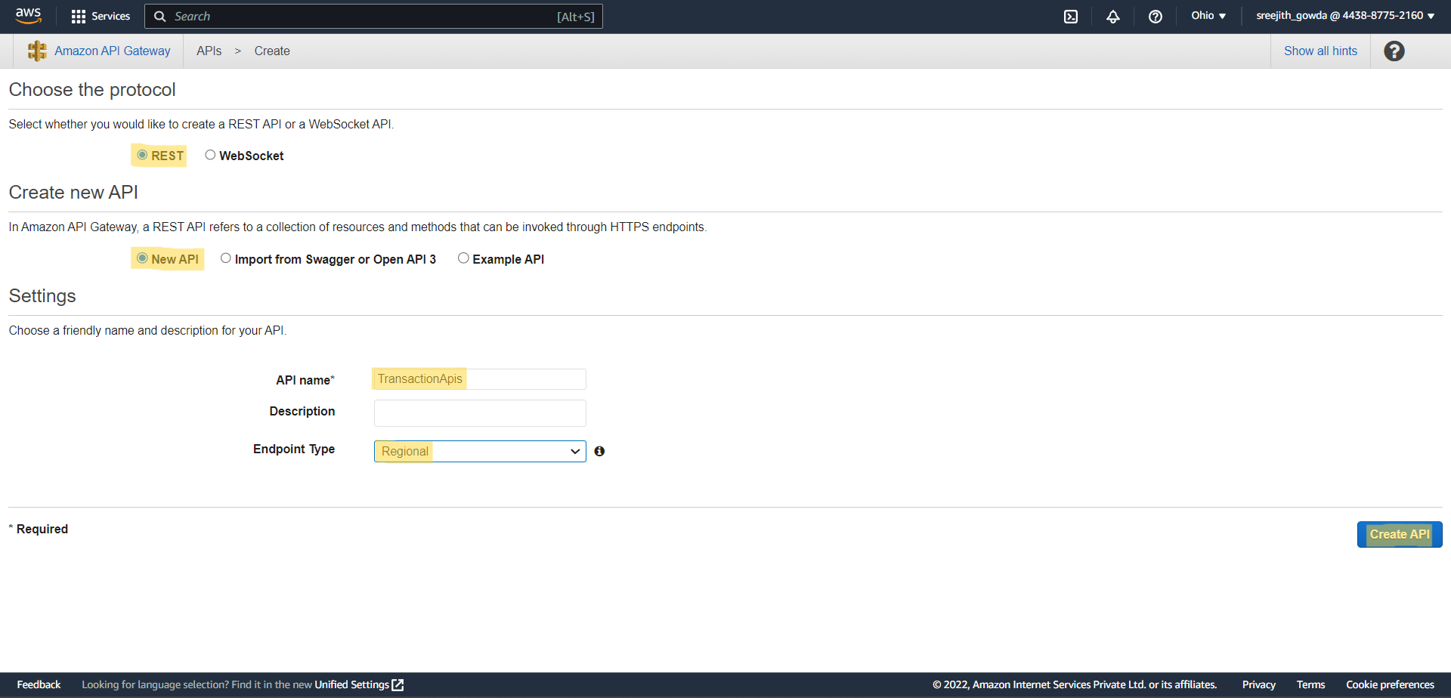Click Show all hints
The width and height of the screenshot is (1451, 698).
1320,51
